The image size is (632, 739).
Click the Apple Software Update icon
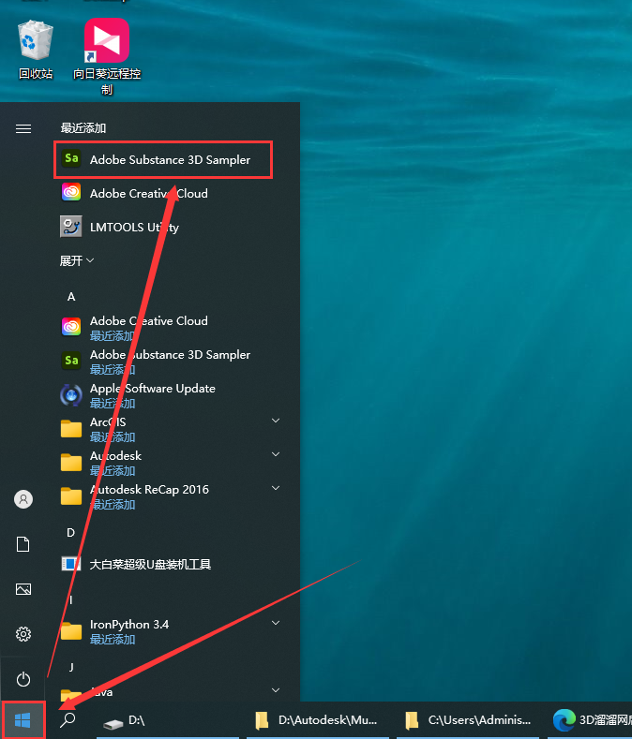click(x=71, y=395)
